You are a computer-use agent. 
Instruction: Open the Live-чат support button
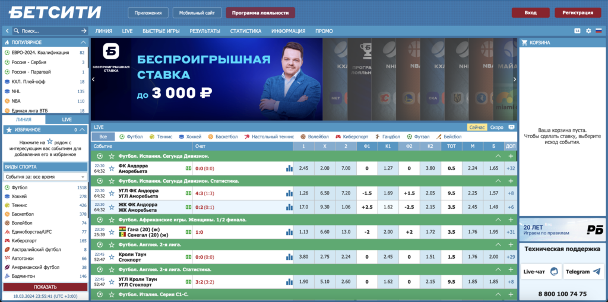coord(541,272)
